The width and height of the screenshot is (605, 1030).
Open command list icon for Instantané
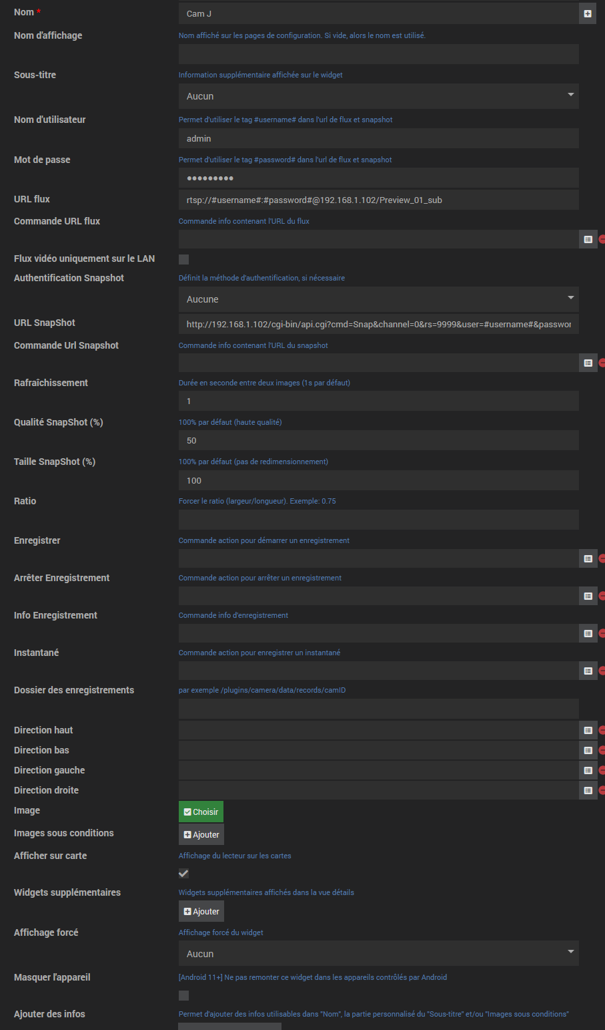pos(588,671)
